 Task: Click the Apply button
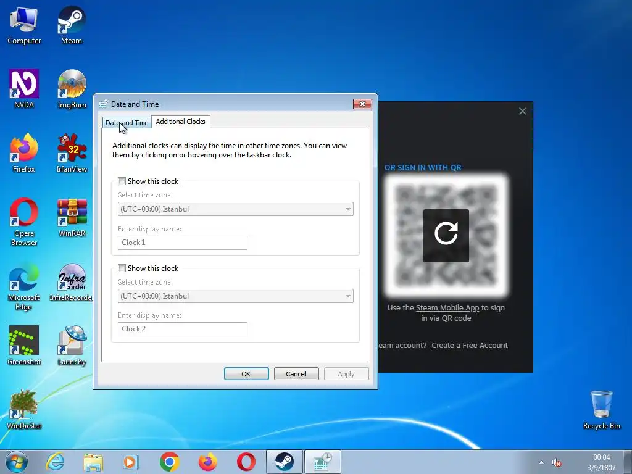tap(346, 374)
